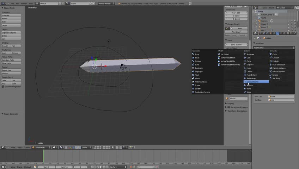Open the Blender Render engine dropdown
The height and width of the screenshot is (169, 299).
106,4
